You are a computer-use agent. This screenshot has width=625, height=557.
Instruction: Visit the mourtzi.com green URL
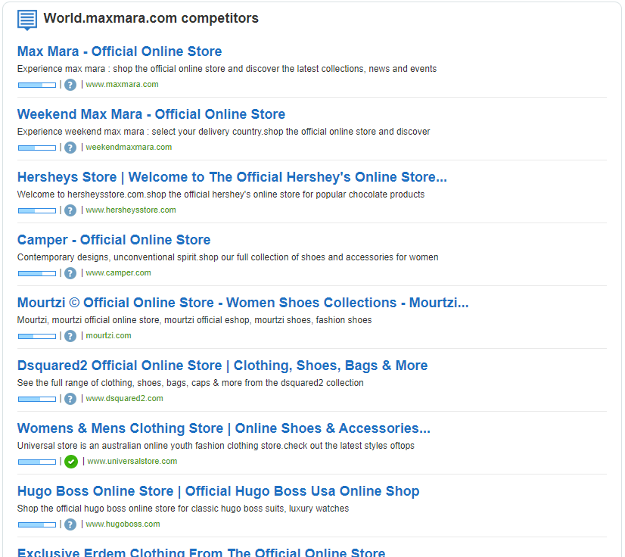108,336
